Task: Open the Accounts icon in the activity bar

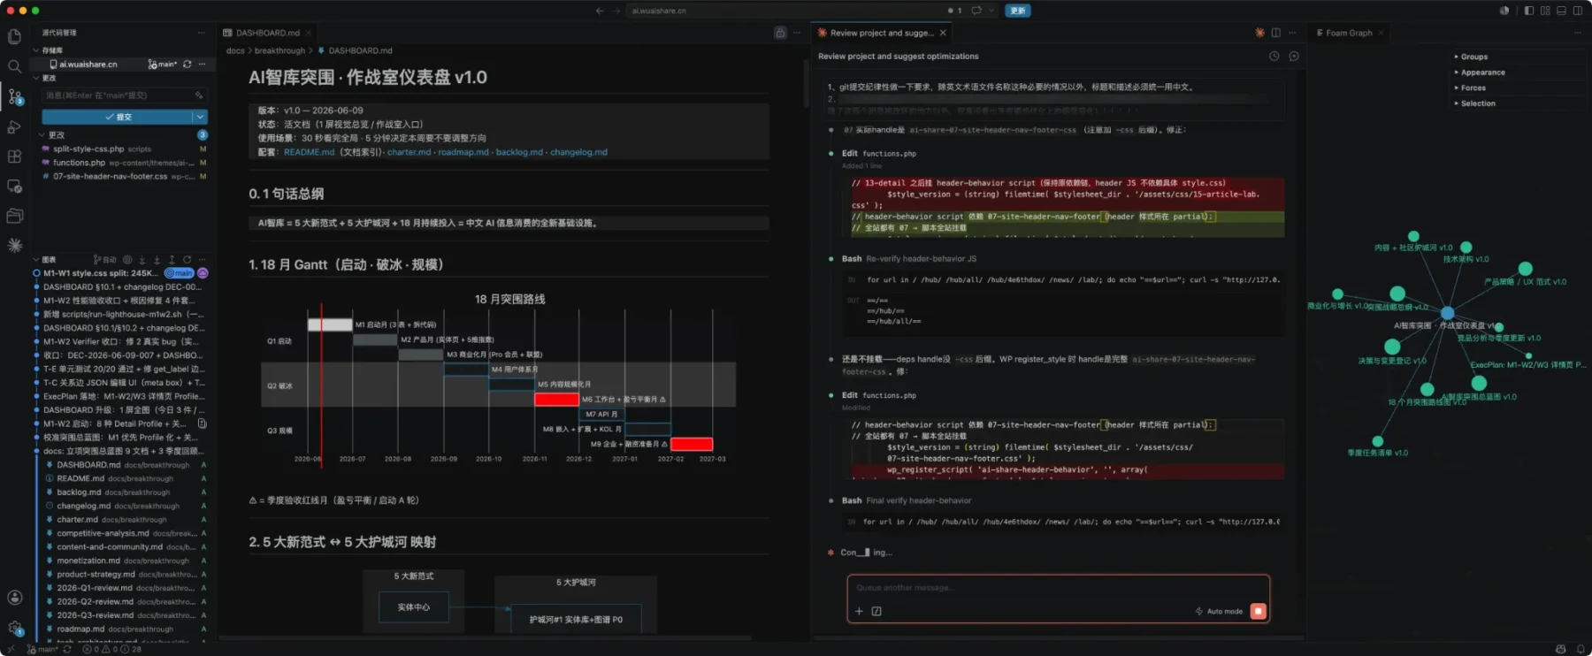Action: [14, 598]
